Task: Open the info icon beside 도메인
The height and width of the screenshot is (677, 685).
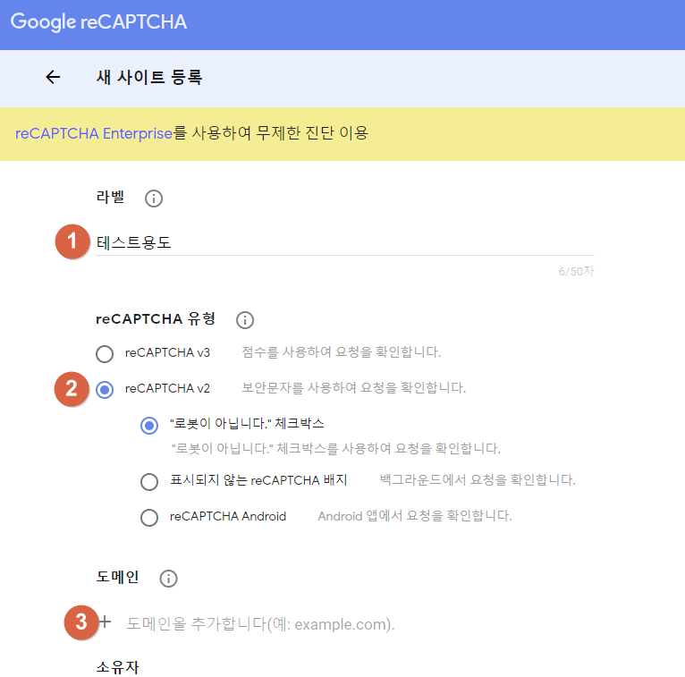Action: tap(168, 579)
